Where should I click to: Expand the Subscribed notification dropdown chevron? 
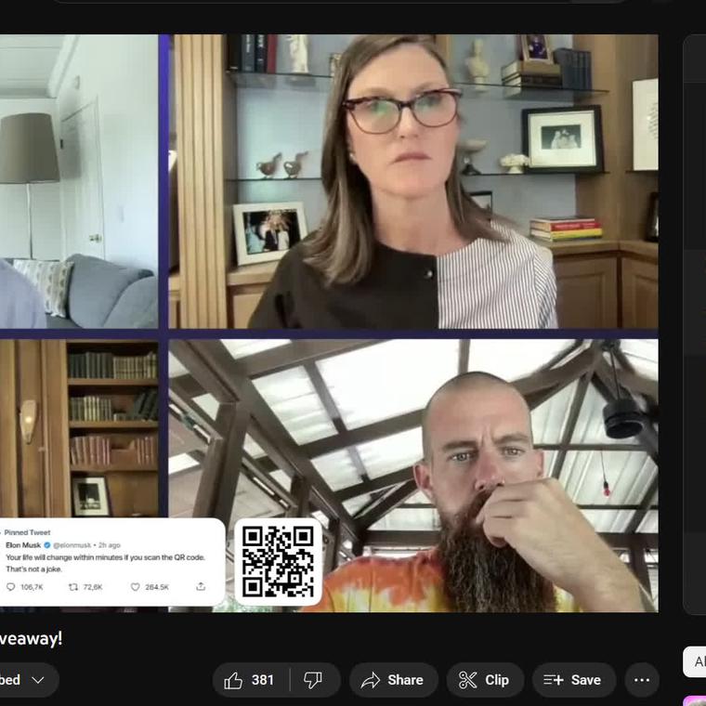tap(38, 680)
